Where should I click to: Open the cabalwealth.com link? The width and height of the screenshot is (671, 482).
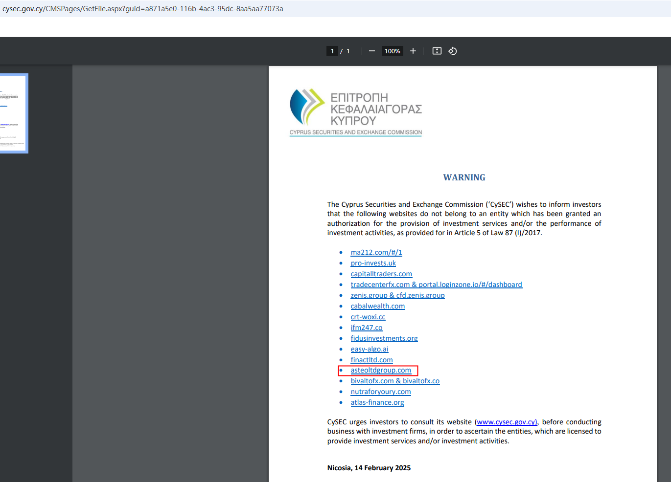[378, 306]
